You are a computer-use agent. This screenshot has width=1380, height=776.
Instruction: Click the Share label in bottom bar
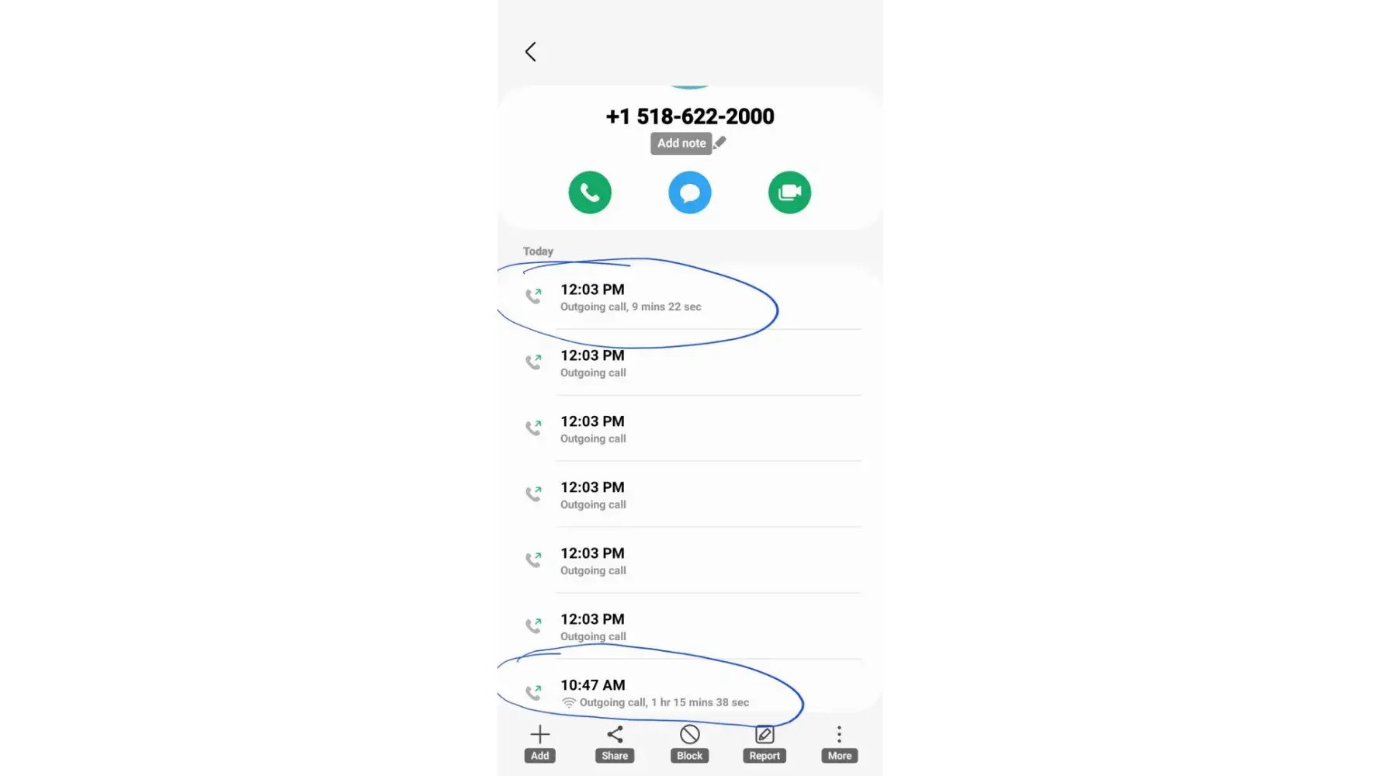[x=615, y=756]
